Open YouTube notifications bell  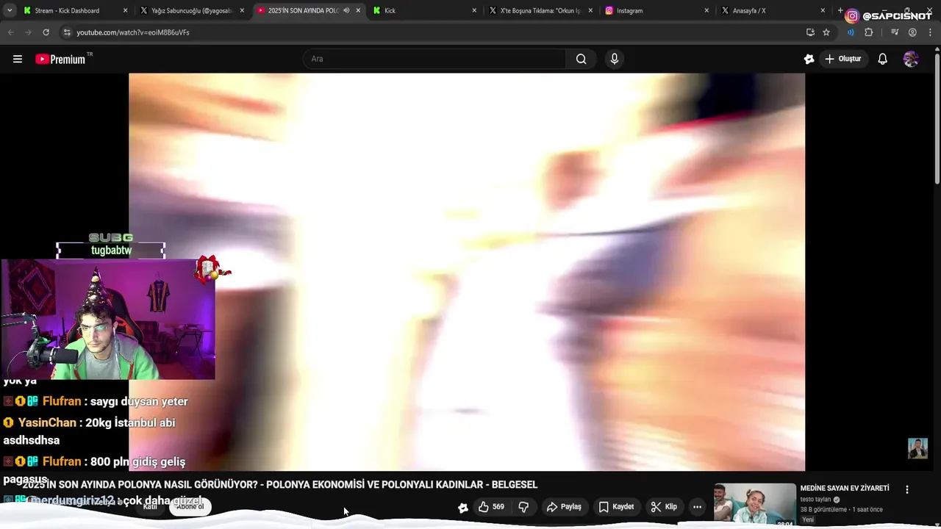click(x=882, y=59)
